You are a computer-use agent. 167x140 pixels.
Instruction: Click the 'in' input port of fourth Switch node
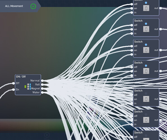pos(132,75)
